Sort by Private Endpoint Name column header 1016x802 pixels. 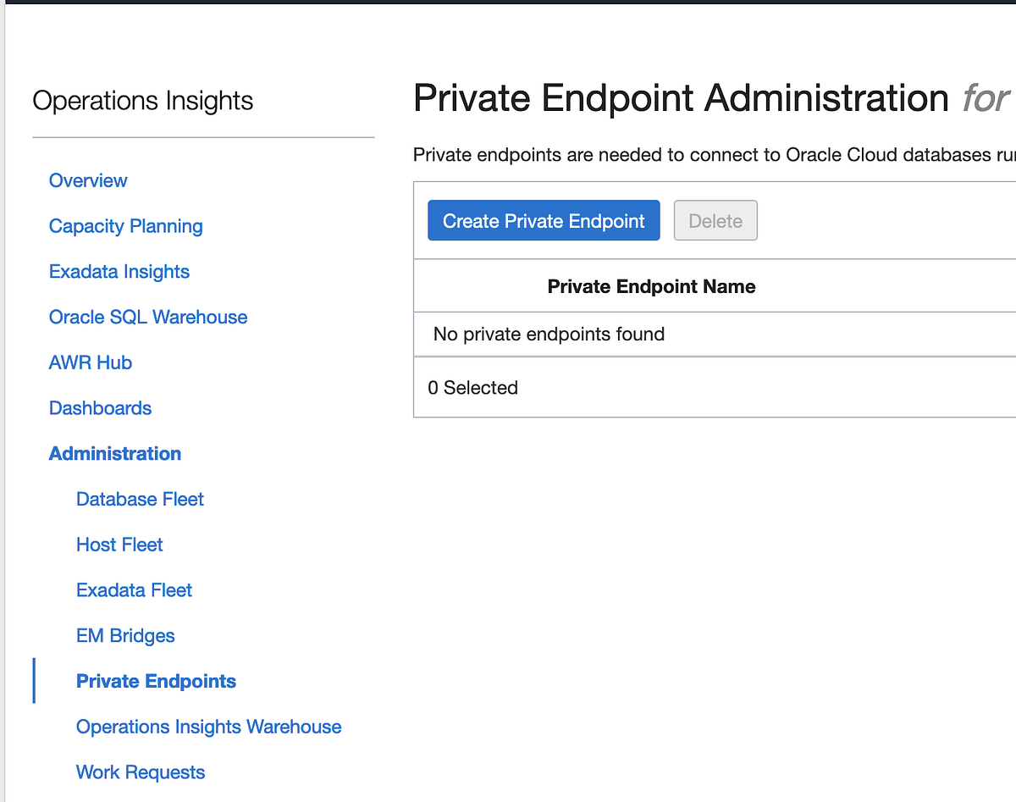651,286
